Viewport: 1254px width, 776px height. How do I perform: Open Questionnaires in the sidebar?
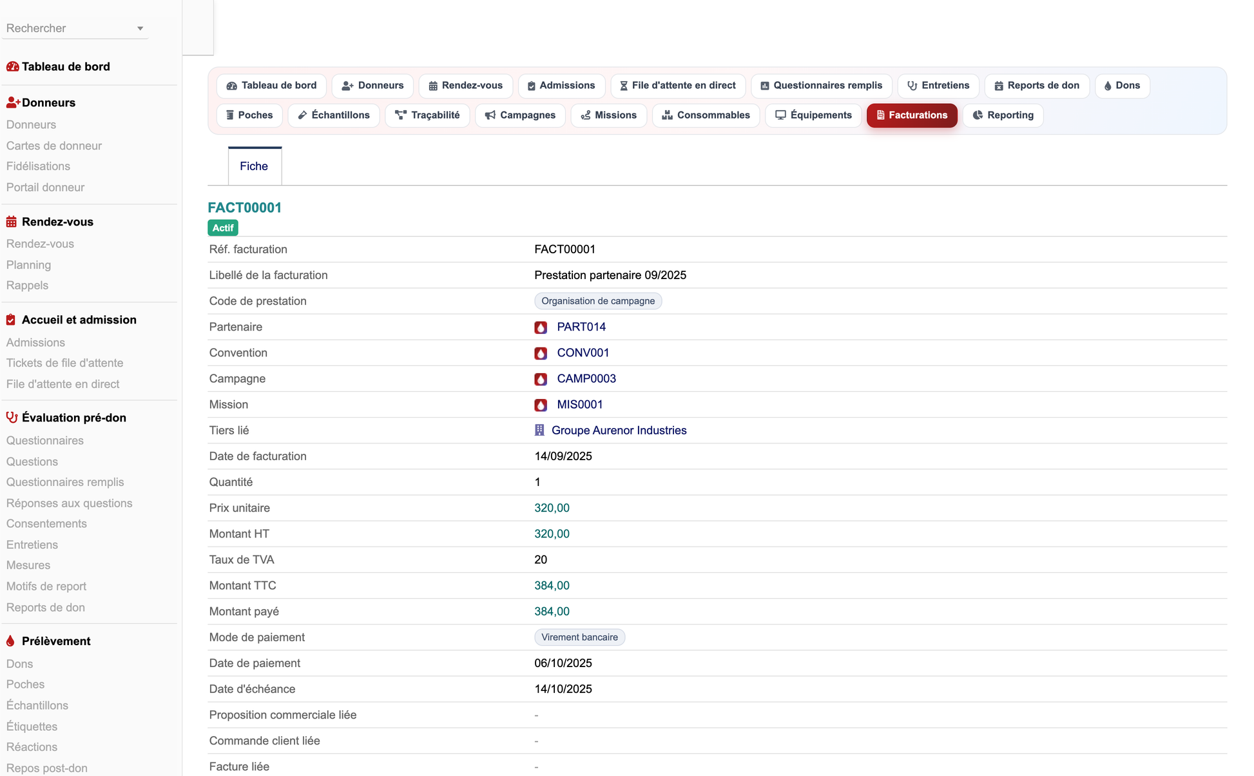point(45,441)
